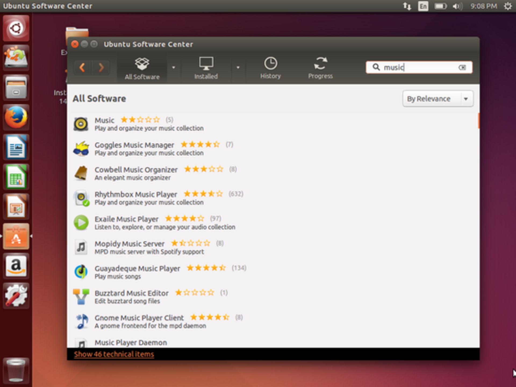Viewport: 516px width, 387px height.
Task: Select Buzztard Music Editor title
Action: pos(131,293)
